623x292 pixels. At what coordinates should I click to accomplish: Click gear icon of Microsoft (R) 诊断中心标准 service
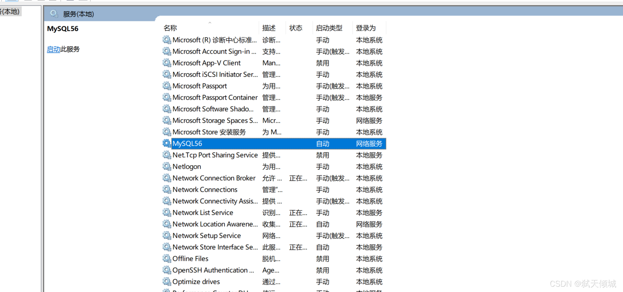(167, 40)
